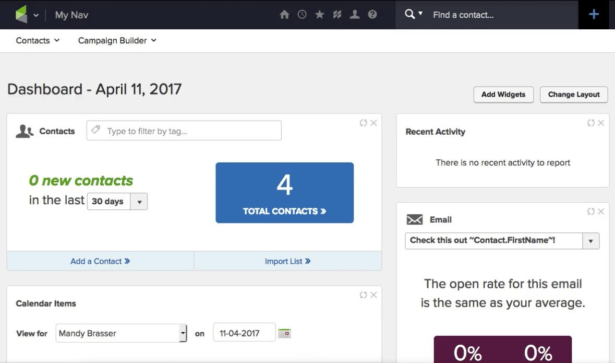Open the Contacts menu
Image resolution: width=615 pixels, height=363 pixels.
(x=37, y=40)
